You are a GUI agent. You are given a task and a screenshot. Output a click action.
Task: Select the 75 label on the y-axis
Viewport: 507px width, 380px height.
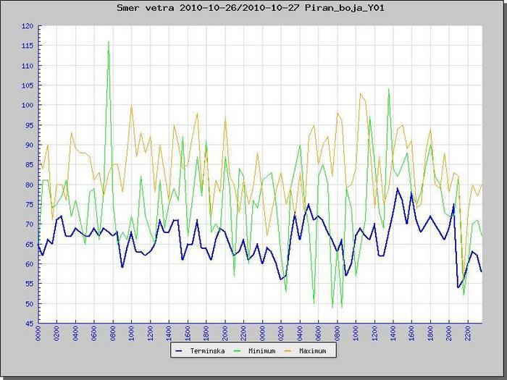[x=29, y=205]
